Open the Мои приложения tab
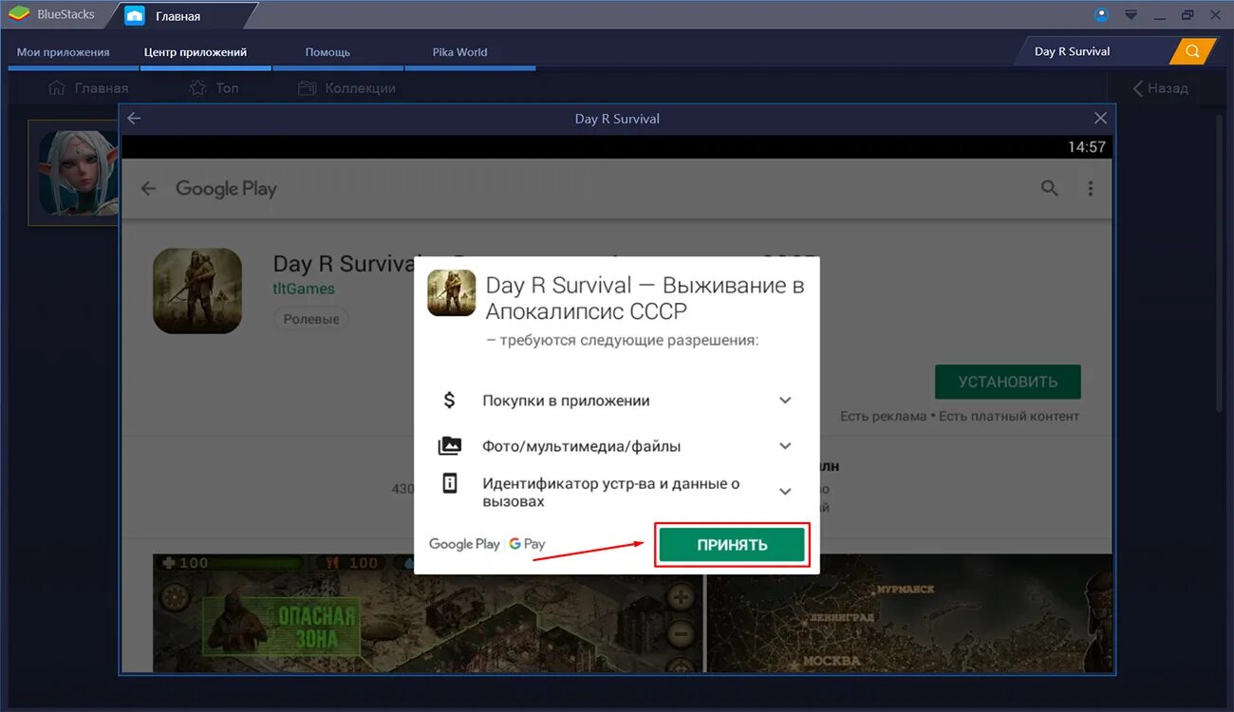 tap(64, 52)
